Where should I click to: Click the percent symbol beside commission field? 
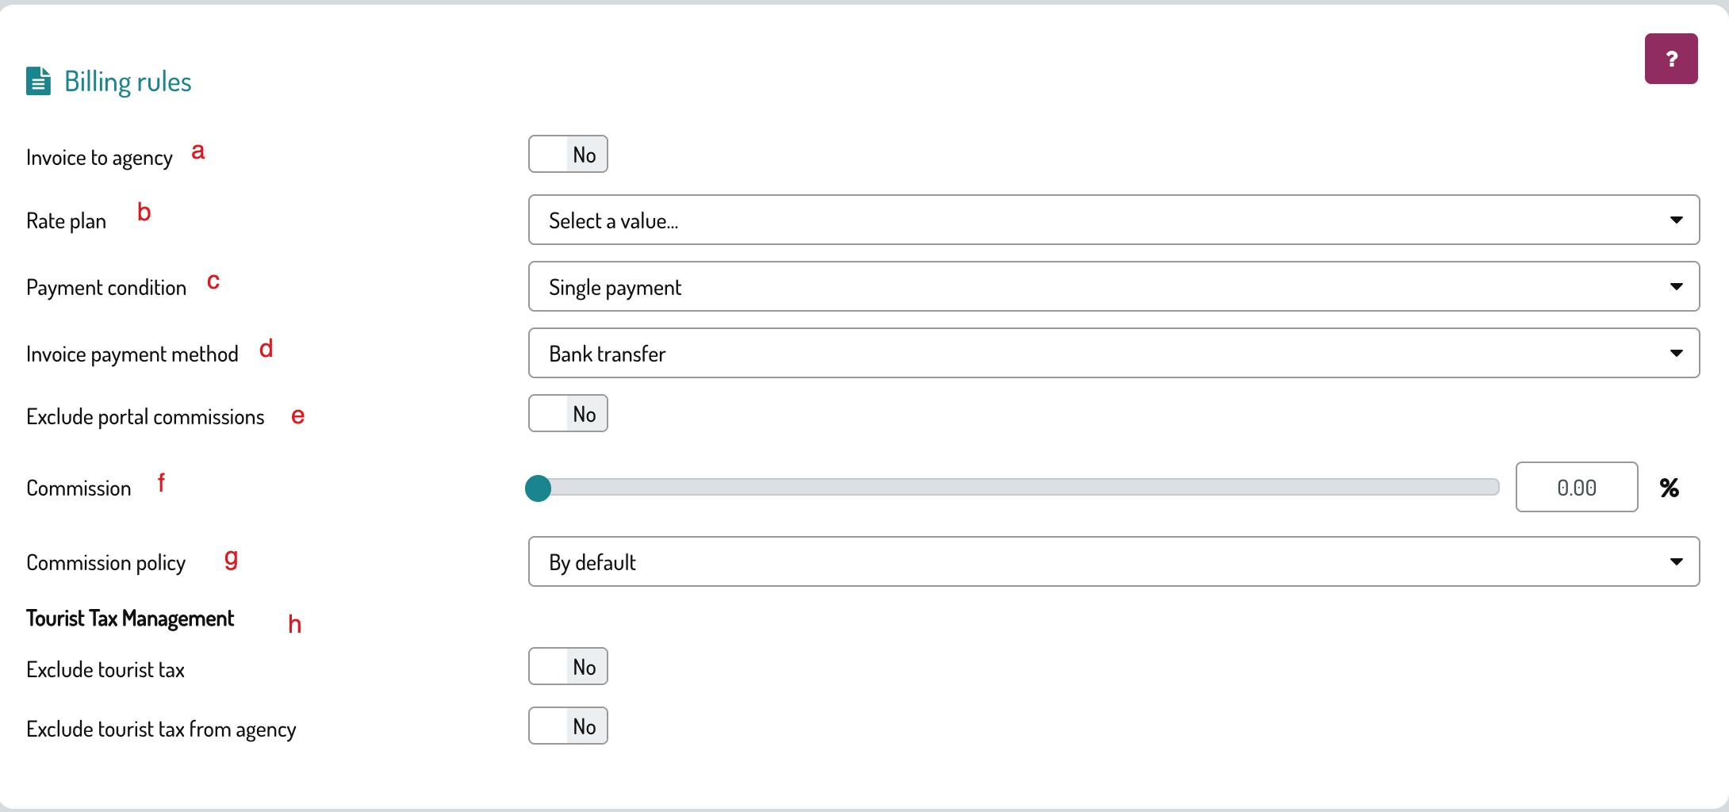(1670, 488)
